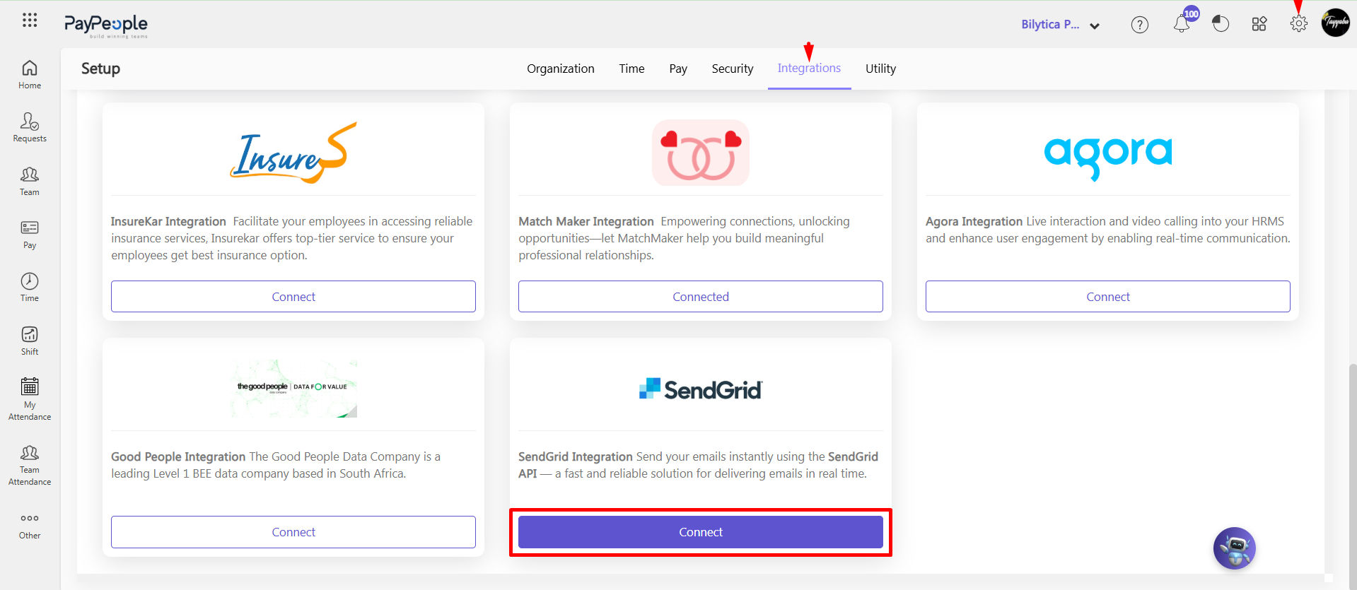
Task: Click Connected on Match Maker integration
Action: [x=701, y=297]
